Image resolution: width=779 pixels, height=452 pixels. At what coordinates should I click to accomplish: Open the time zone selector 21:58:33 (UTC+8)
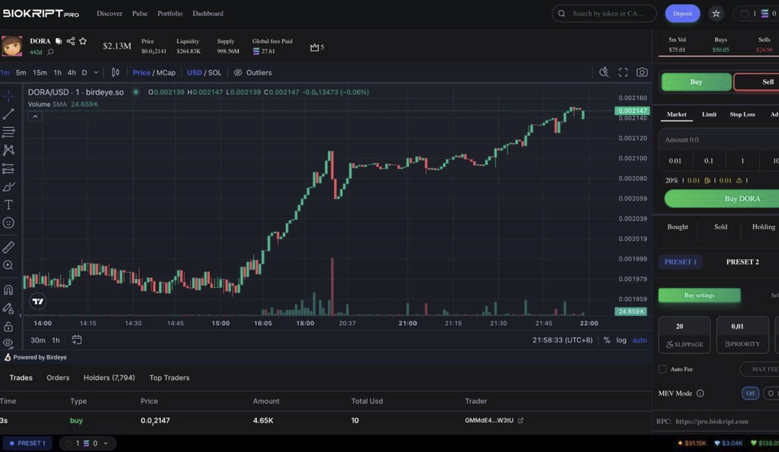pos(562,340)
